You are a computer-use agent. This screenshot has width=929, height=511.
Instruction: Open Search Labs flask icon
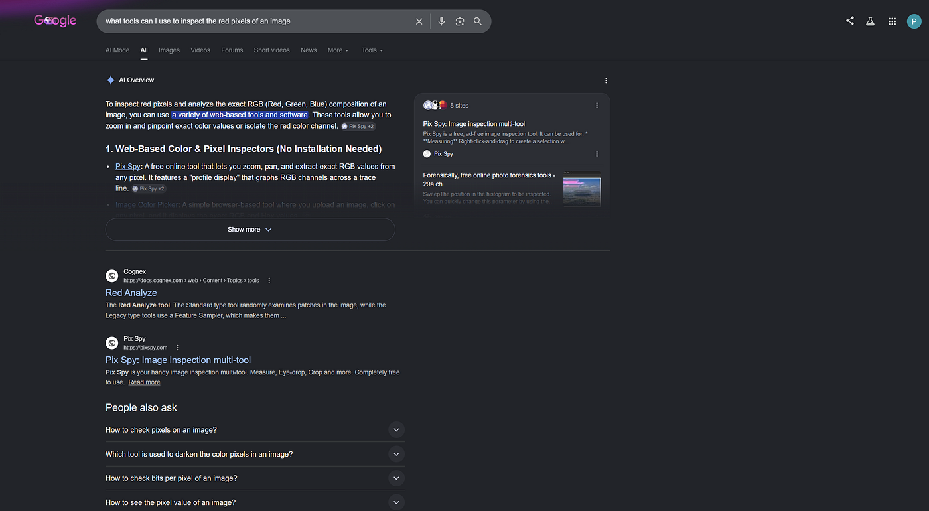tap(870, 21)
